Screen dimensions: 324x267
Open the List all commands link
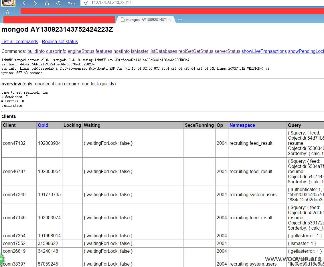(20, 41)
